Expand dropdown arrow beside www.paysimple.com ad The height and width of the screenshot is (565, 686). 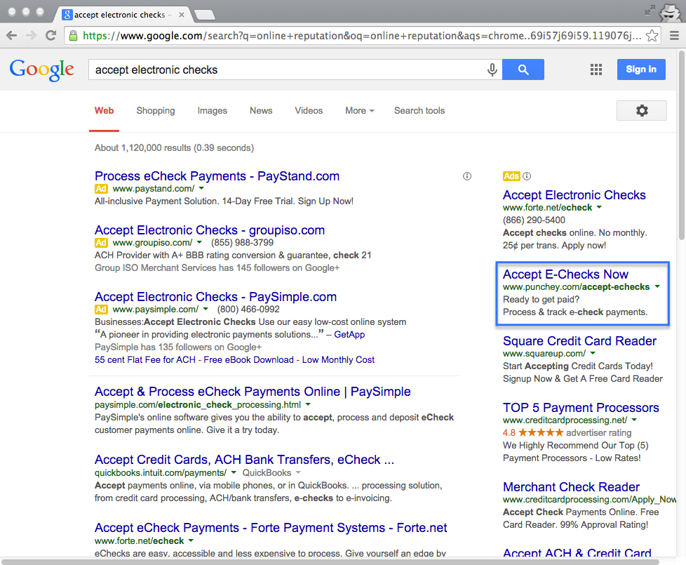pos(207,309)
